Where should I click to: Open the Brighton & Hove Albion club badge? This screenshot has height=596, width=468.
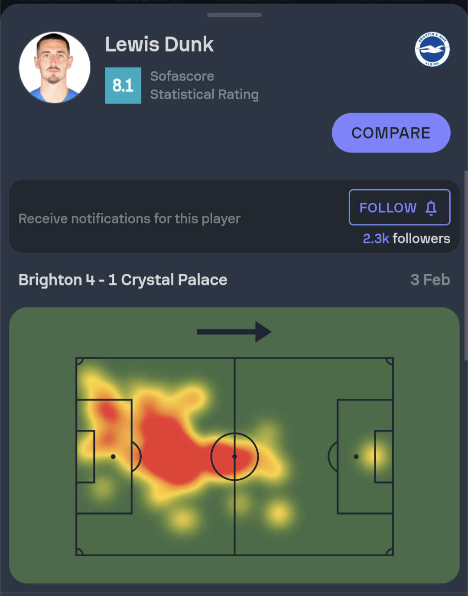(432, 49)
